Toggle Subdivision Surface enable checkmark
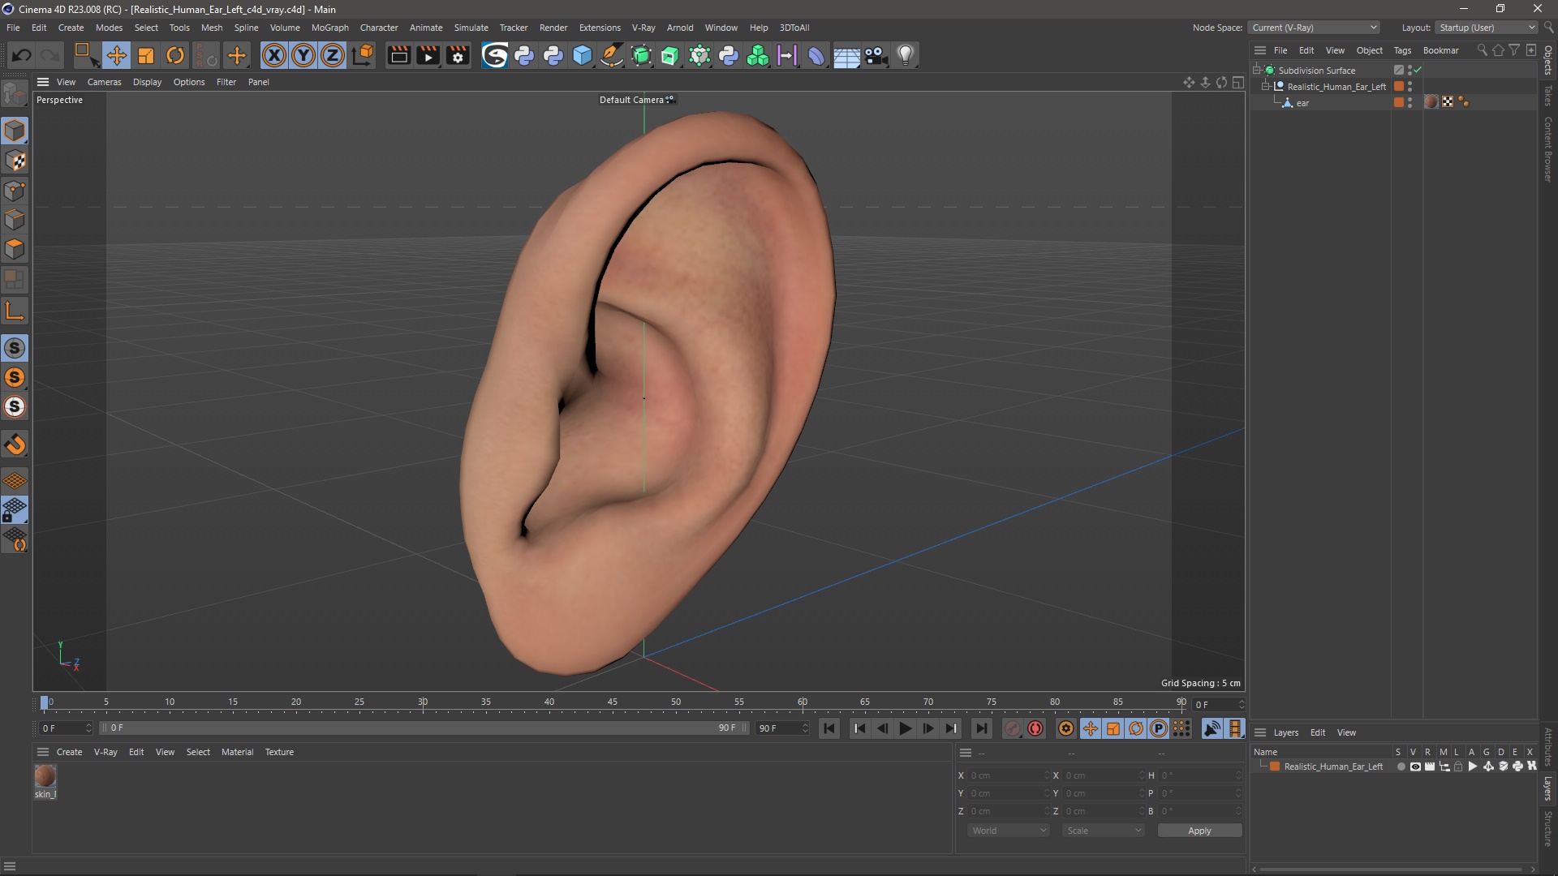Image resolution: width=1558 pixels, height=876 pixels. coord(1418,70)
